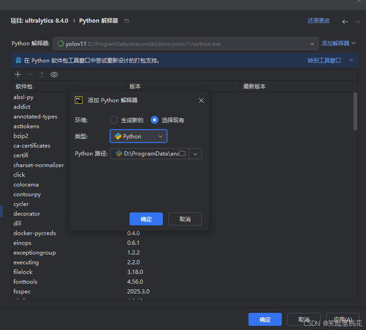Click the 确定 button at settings bottom

(265, 319)
